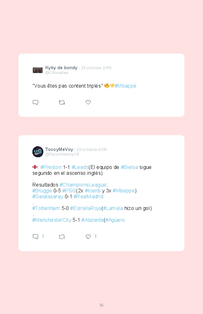This screenshot has height=314, width=203.
Task: Open Kyky de bondy profile picture
Action: [x=37, y=70]
